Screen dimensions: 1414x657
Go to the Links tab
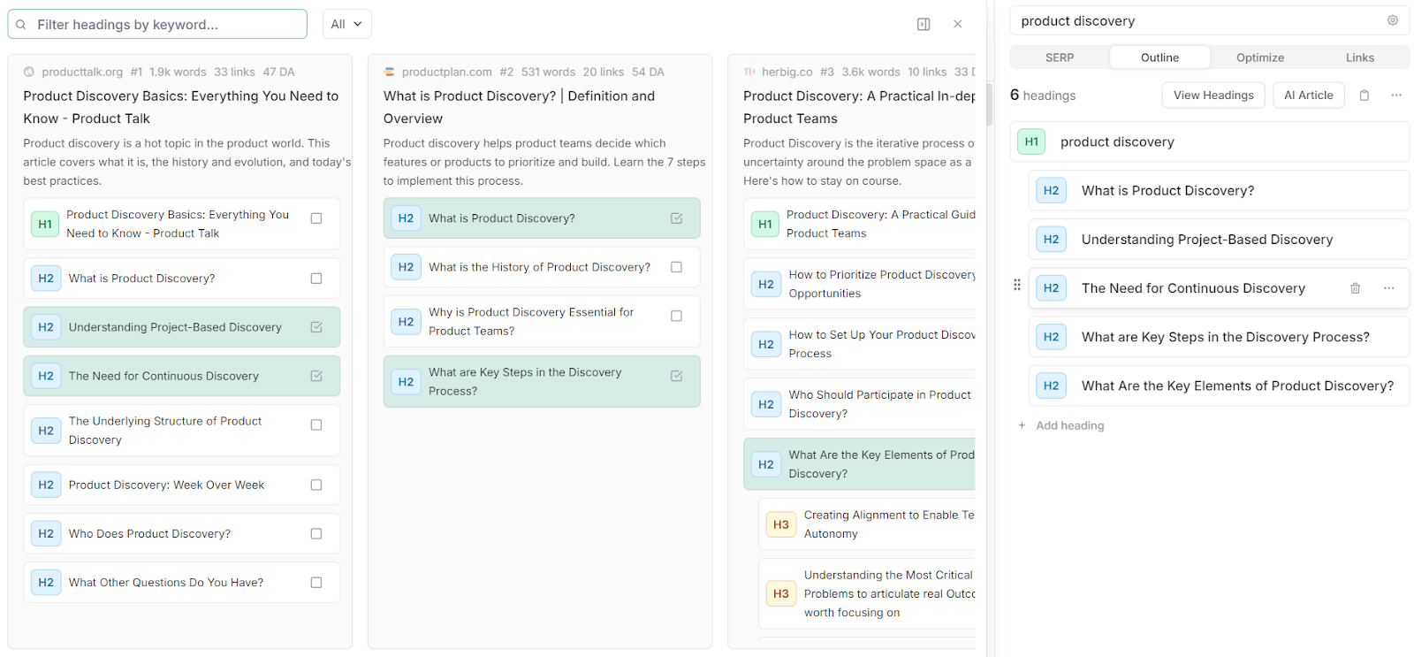[x=1359, y=57]
